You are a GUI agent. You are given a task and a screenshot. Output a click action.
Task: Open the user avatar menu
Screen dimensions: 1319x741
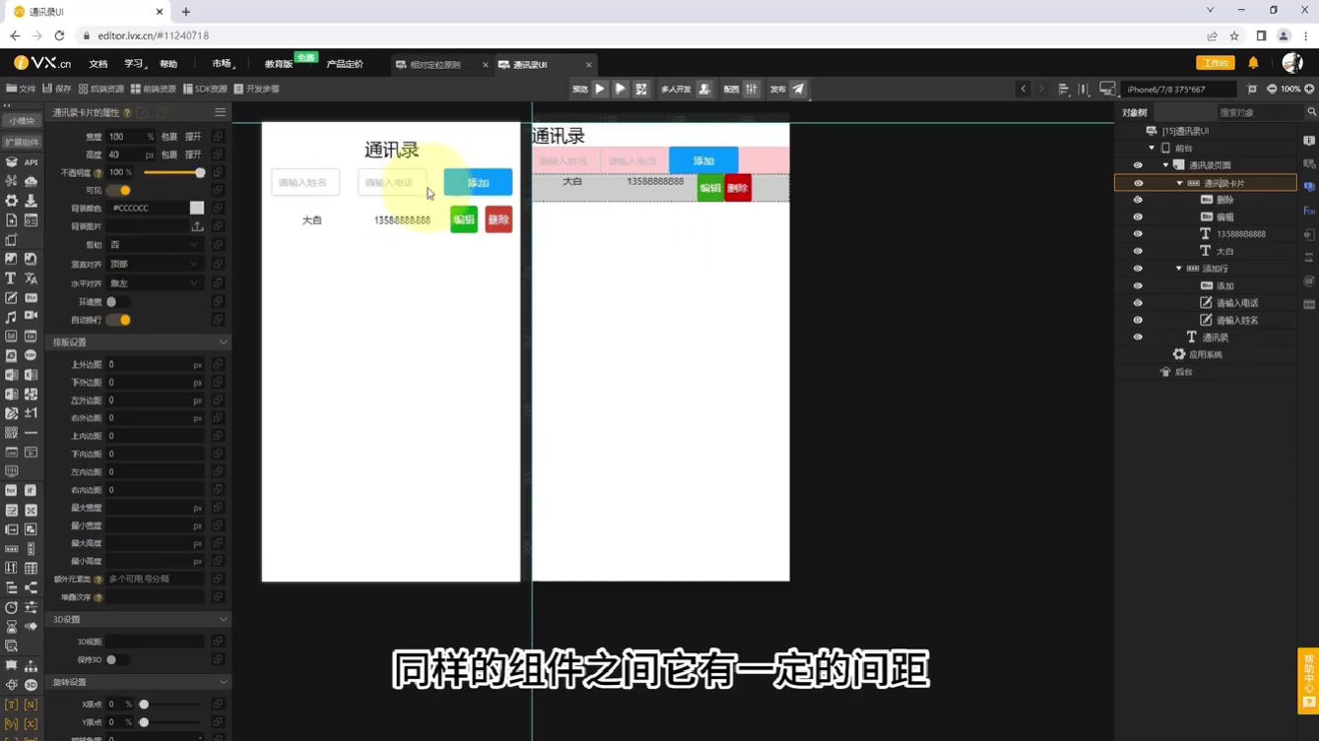(x=1292, y=62)
